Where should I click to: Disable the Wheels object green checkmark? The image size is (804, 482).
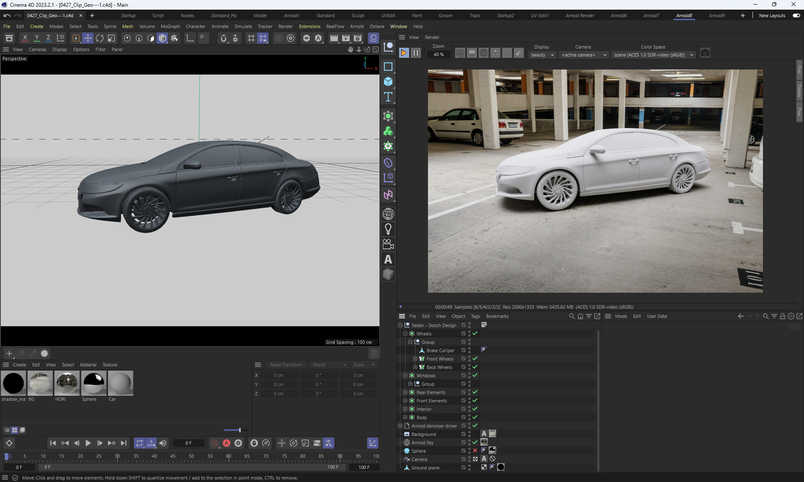pyautogui.click(x=475, y=334)
